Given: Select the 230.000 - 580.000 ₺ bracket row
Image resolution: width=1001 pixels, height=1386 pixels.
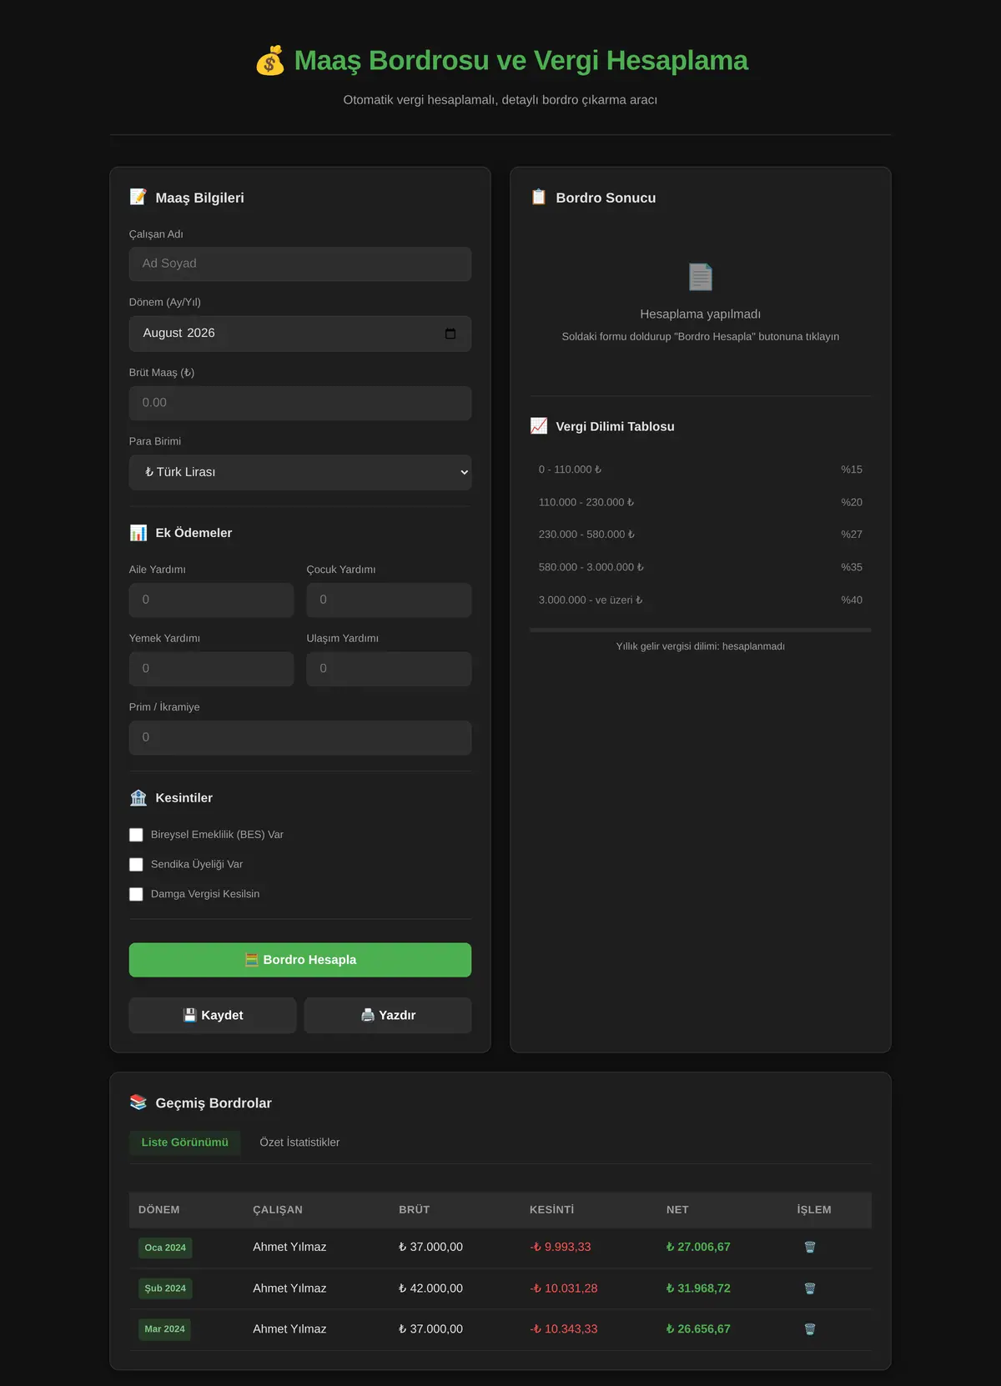Looking at the screenshot, I should 701,535.
